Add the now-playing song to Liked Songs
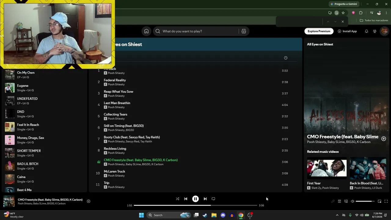 click(x=89, y=201)
